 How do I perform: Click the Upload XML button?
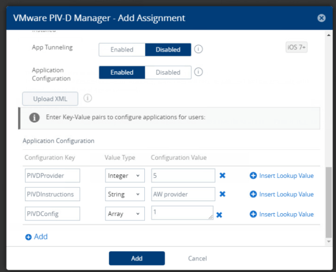[x=50, y=99]
